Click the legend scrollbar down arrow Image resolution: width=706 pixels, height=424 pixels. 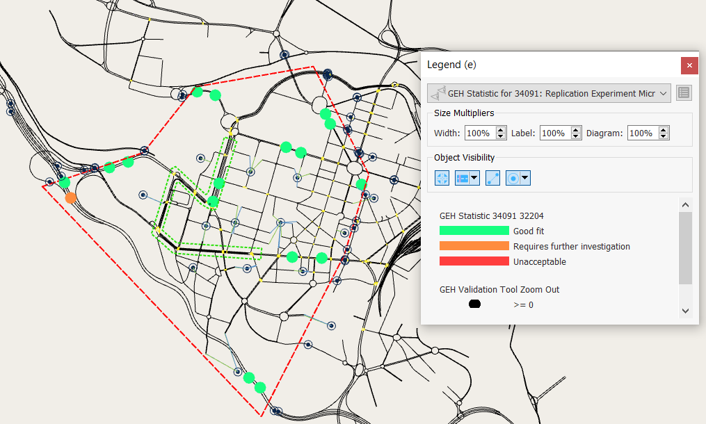tap(685, 311)
